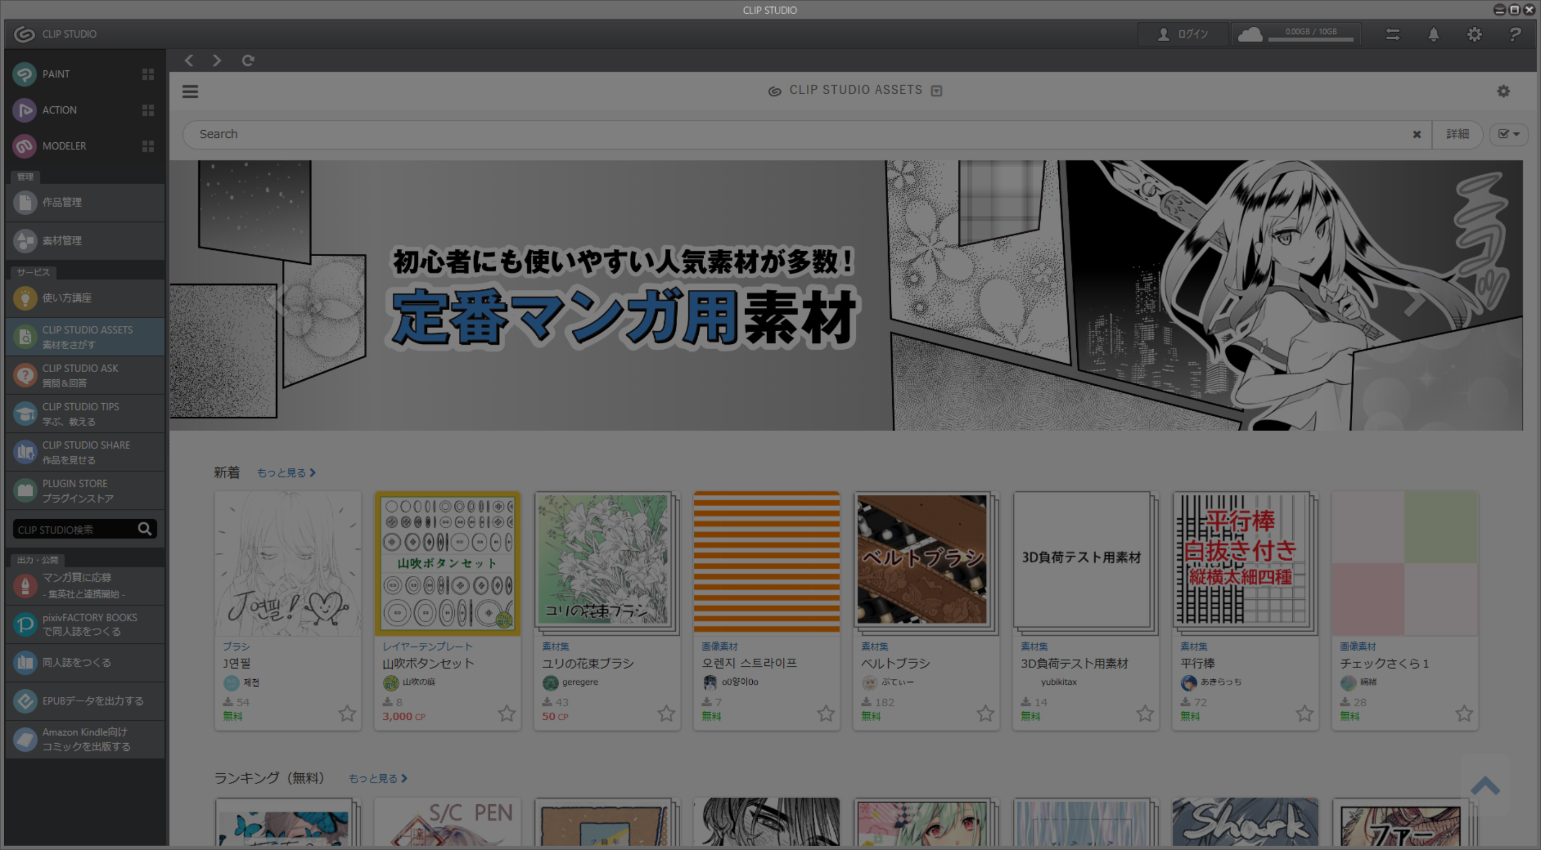
Task: Open CLIP STUDIO SHARE sidebar item
Action: (85, 452)
